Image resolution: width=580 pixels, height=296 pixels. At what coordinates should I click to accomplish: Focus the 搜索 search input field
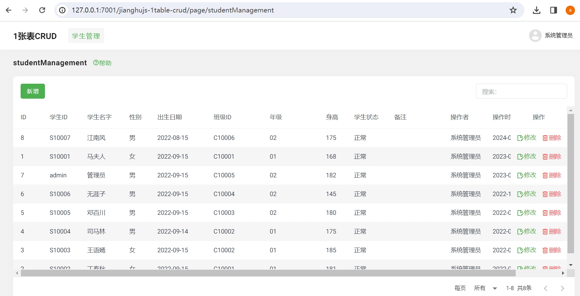point(521,91)
